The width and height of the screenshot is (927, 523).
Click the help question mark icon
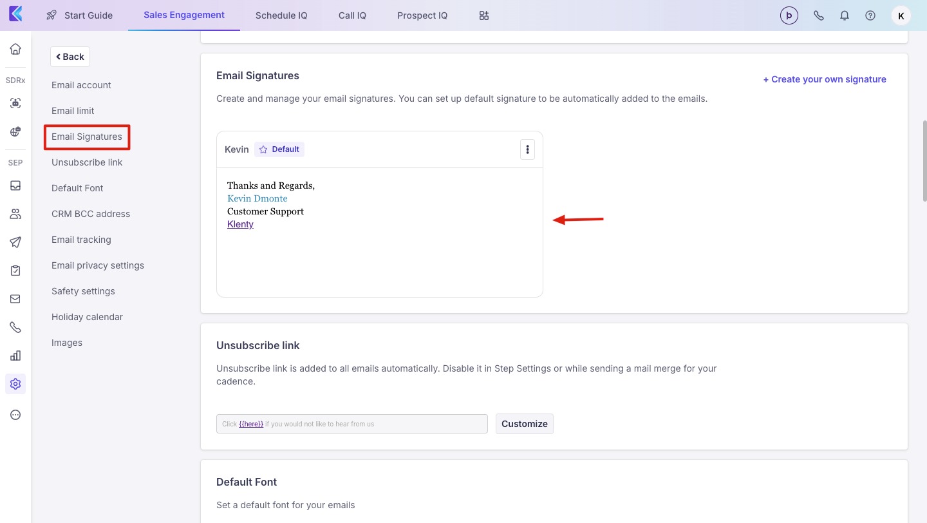(870, 15)
